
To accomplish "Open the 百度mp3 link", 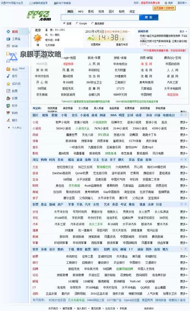I will (x=147, y=147).
